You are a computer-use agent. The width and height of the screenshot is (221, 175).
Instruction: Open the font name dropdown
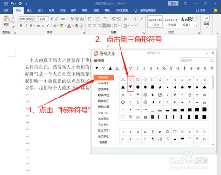pyautogui.click(x=37, y=19)
